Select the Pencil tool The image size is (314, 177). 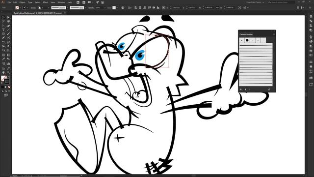3,38
